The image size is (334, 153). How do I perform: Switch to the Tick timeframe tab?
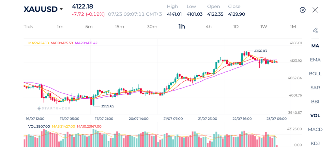click(x=28, y=27)
